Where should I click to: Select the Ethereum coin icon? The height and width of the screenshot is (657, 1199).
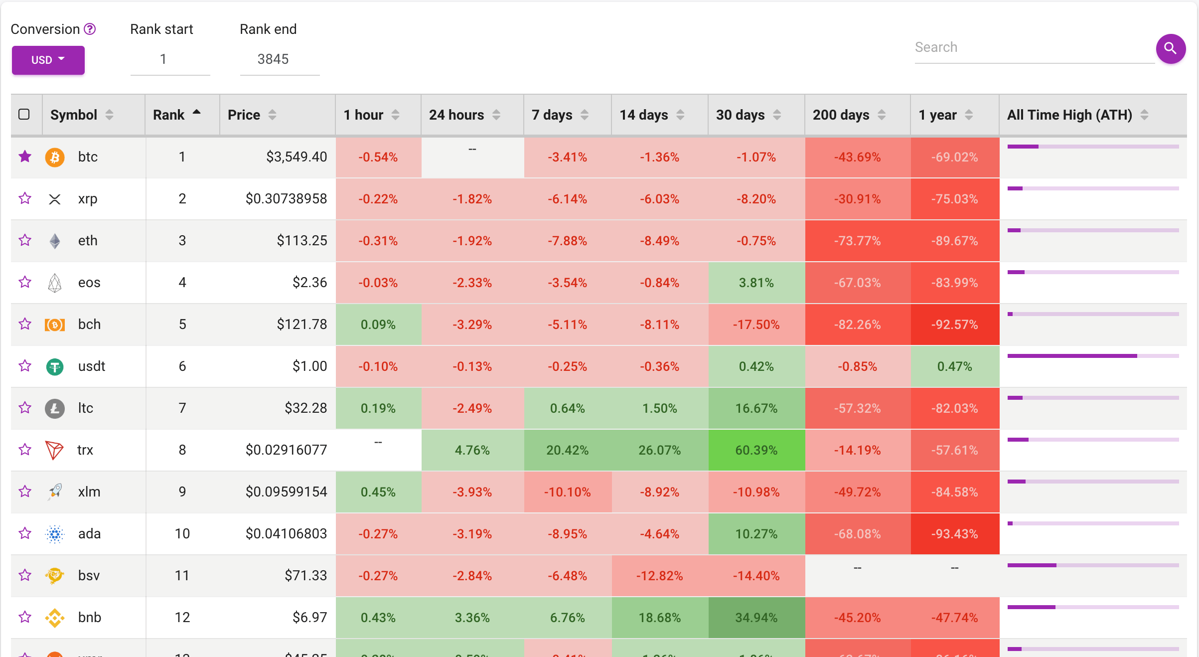[x=54, y=241]
